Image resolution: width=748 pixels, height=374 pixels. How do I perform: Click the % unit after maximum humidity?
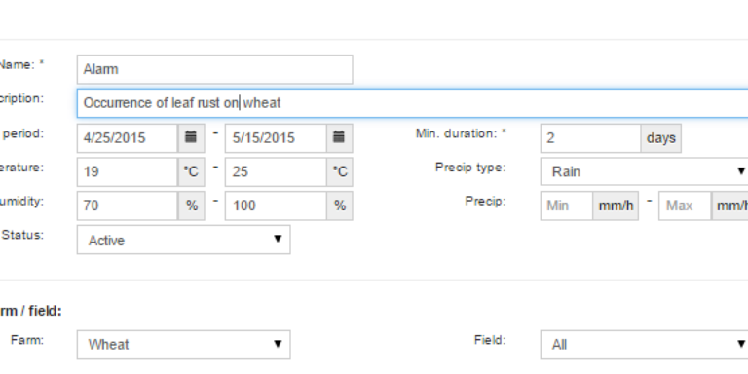(340, 206)
